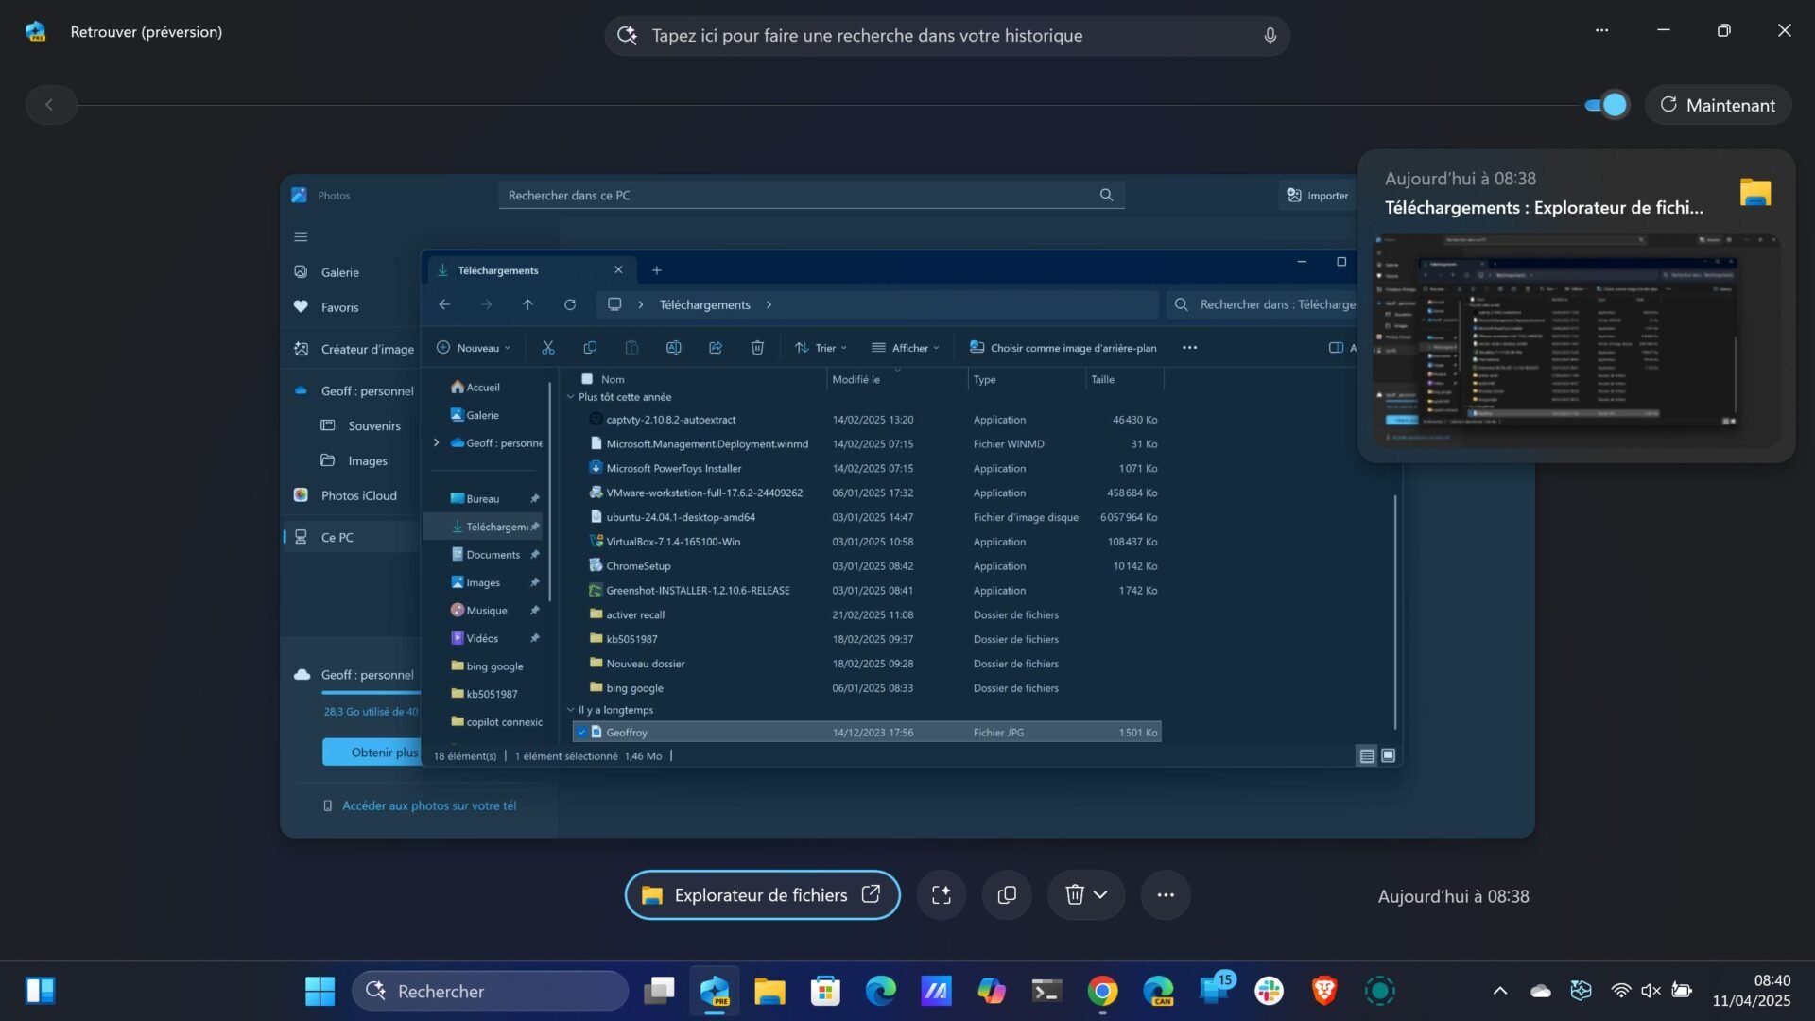This screenshot has height=1021, width=1815.
Task: Collapse the 'Plus tôt cette année' group
Action: pyautogui.click(x=570, y=397)
